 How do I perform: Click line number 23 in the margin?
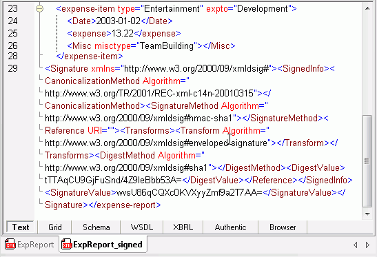click(12, 9)
